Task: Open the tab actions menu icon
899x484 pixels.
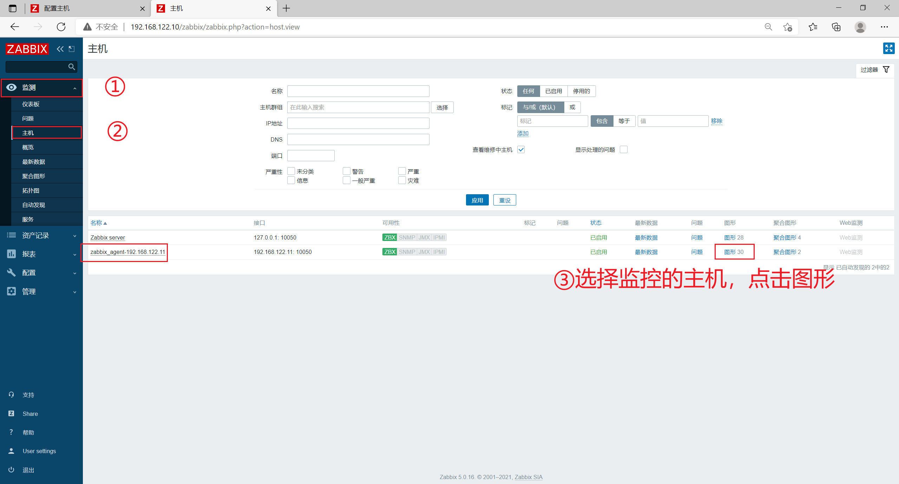Action: 13,8
